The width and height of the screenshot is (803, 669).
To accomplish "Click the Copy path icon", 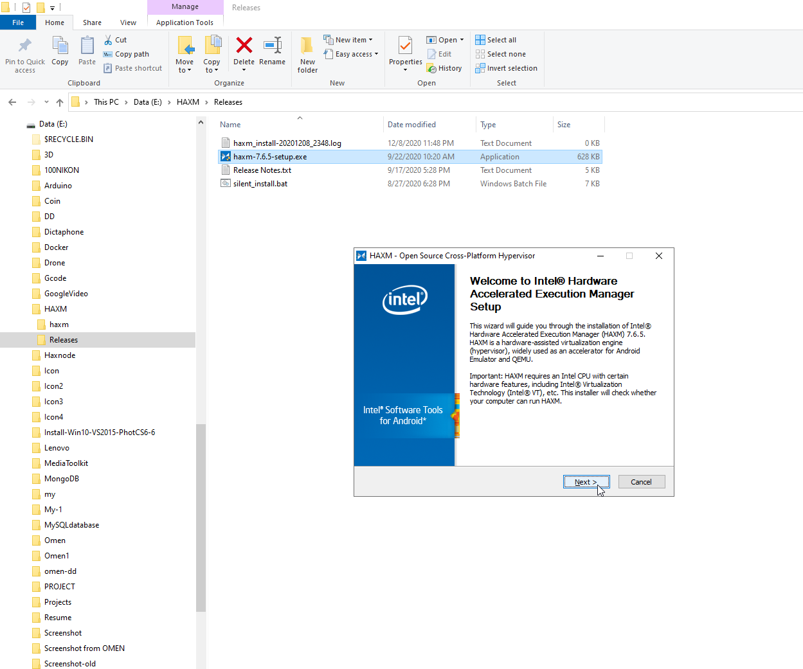I will tap(108, 54).
